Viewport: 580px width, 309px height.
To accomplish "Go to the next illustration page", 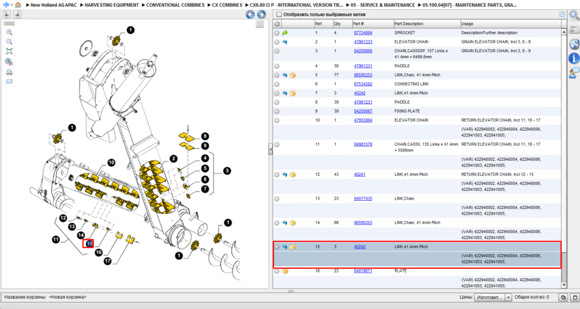I will 17,14.
